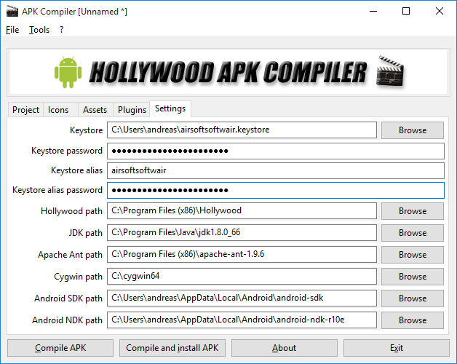Viewport: 457px width, 364px height.
Task: Click Compile and install APK button
Action: (172, 348)
